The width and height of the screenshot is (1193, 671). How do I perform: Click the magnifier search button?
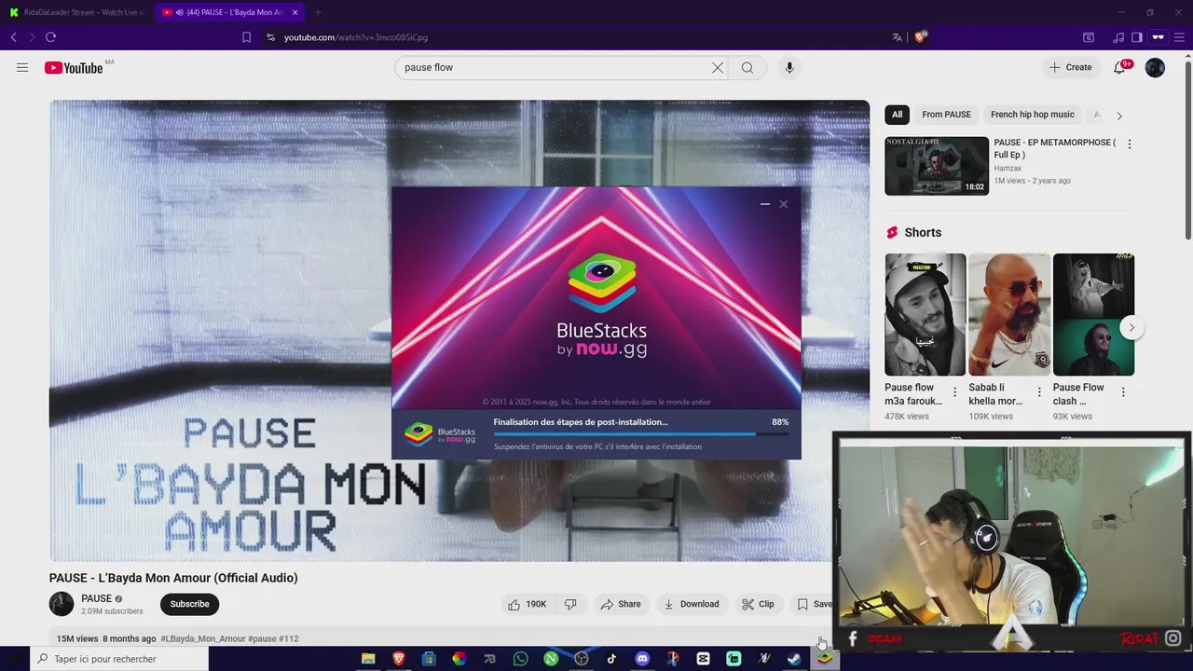coord(747,67)
